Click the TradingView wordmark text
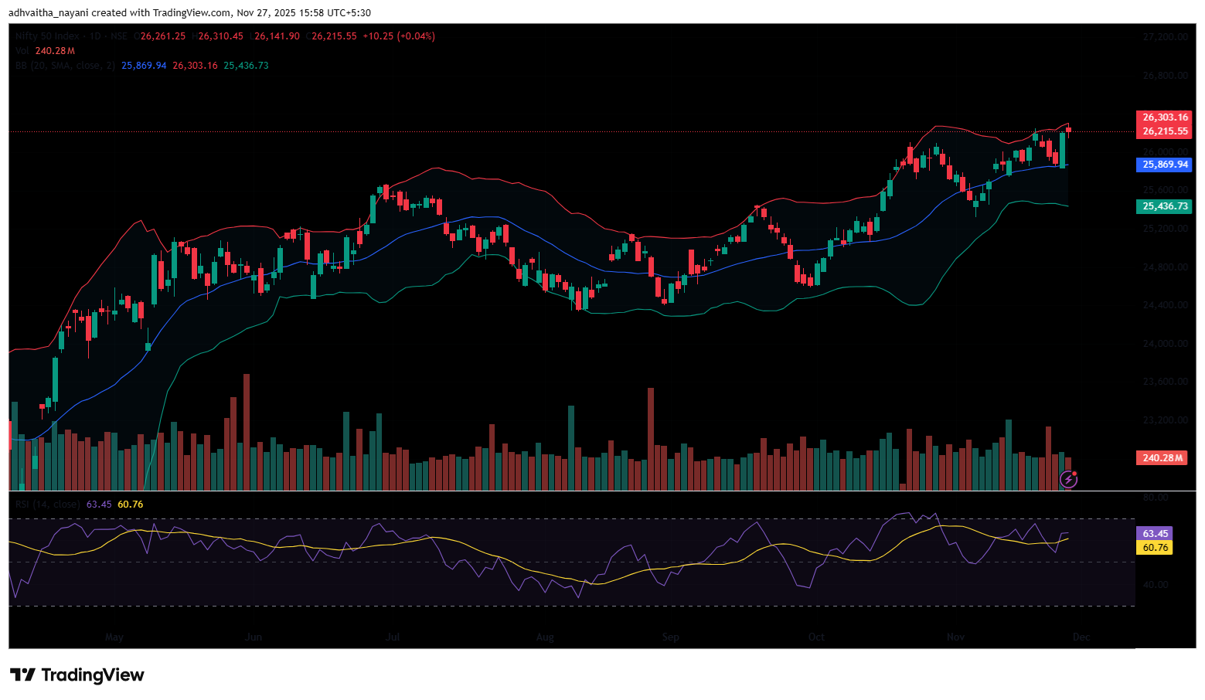 coord(93,675)
